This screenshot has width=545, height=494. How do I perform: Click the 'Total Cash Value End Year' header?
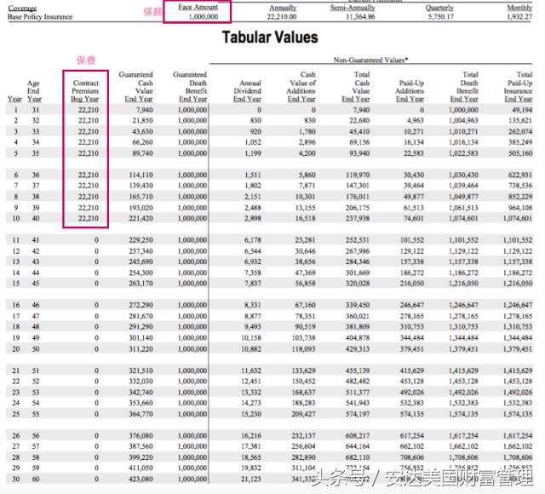(x=356, y=87)
